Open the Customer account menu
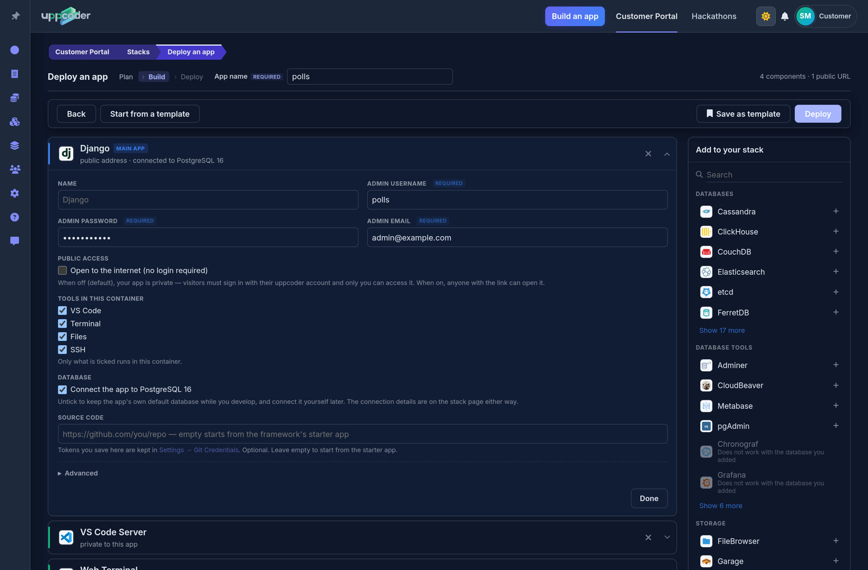This screenshot has height=570, width=868. (x=826, y=16)
